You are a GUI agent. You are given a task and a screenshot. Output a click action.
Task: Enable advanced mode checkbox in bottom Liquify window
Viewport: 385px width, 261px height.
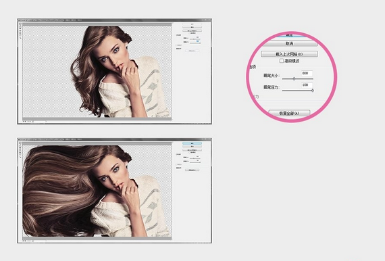pyautogui.click(x=189, y=152)
